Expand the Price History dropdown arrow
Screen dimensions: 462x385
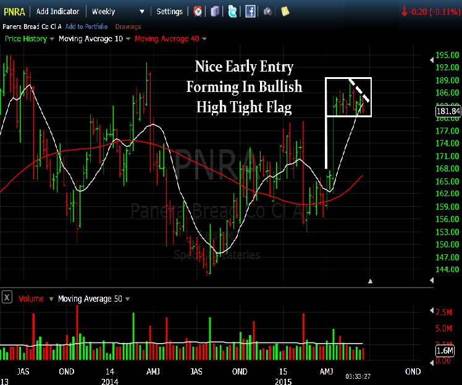tap(52, 39)
